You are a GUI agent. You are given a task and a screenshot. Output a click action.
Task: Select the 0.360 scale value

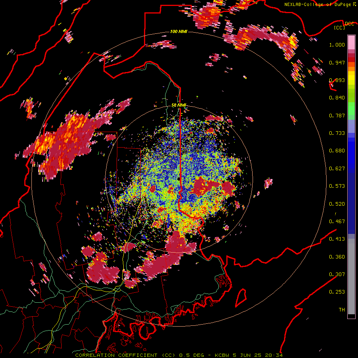[x=337, y=257]
